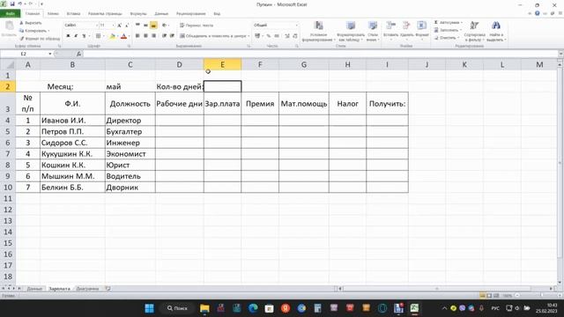Apply percent style number format
This screenshot has height=317, width=564.
[x=268, y=36]
